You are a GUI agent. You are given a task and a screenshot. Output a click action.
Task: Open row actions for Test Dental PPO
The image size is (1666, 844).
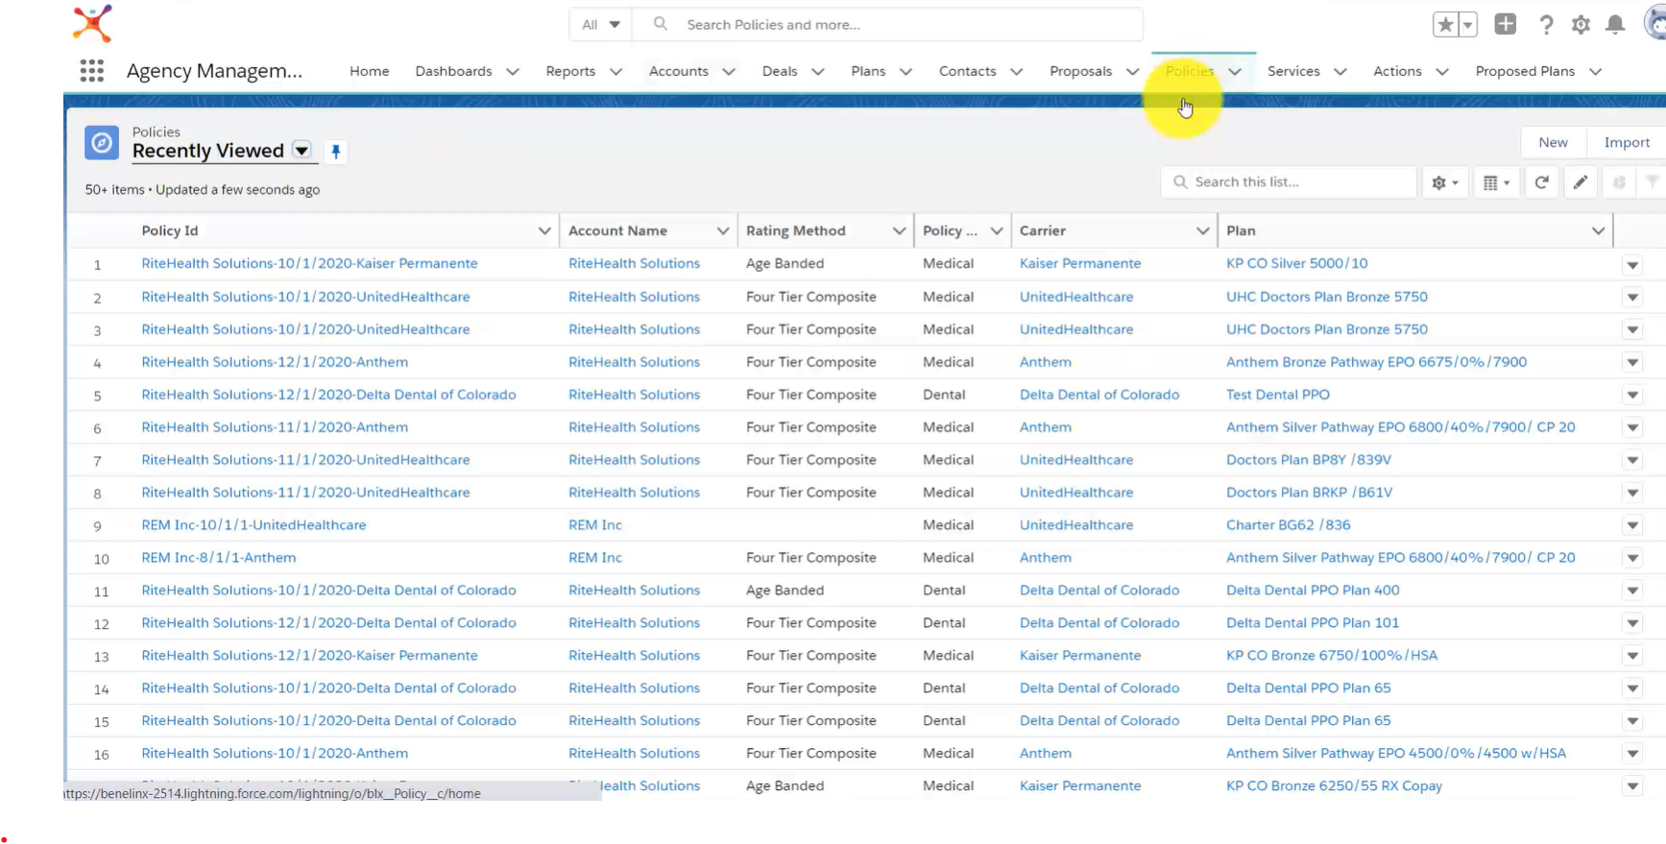[1632, 395]
